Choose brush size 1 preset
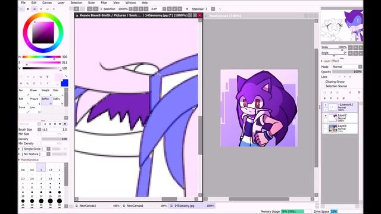 (x=41, y=168)
